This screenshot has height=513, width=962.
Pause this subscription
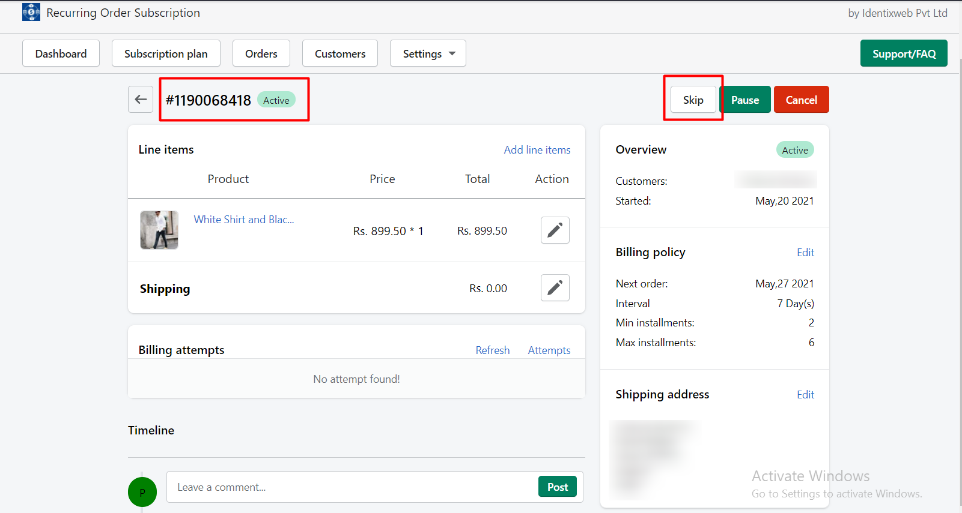click(744, 100)
